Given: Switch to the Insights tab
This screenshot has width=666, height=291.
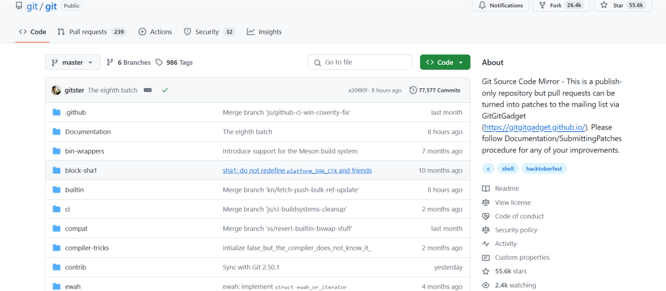Looking at the screenshot, I should click(x=264, y=32).
